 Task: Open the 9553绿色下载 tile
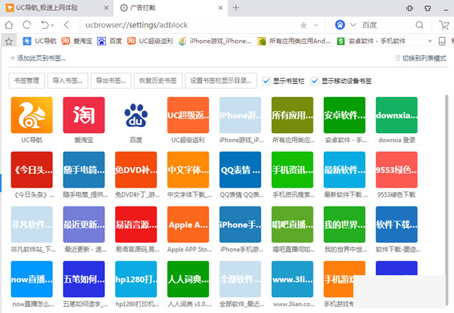point(396,170)
